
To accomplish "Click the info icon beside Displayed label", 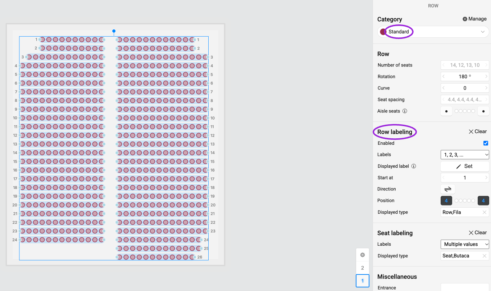I will coord(414,166).
